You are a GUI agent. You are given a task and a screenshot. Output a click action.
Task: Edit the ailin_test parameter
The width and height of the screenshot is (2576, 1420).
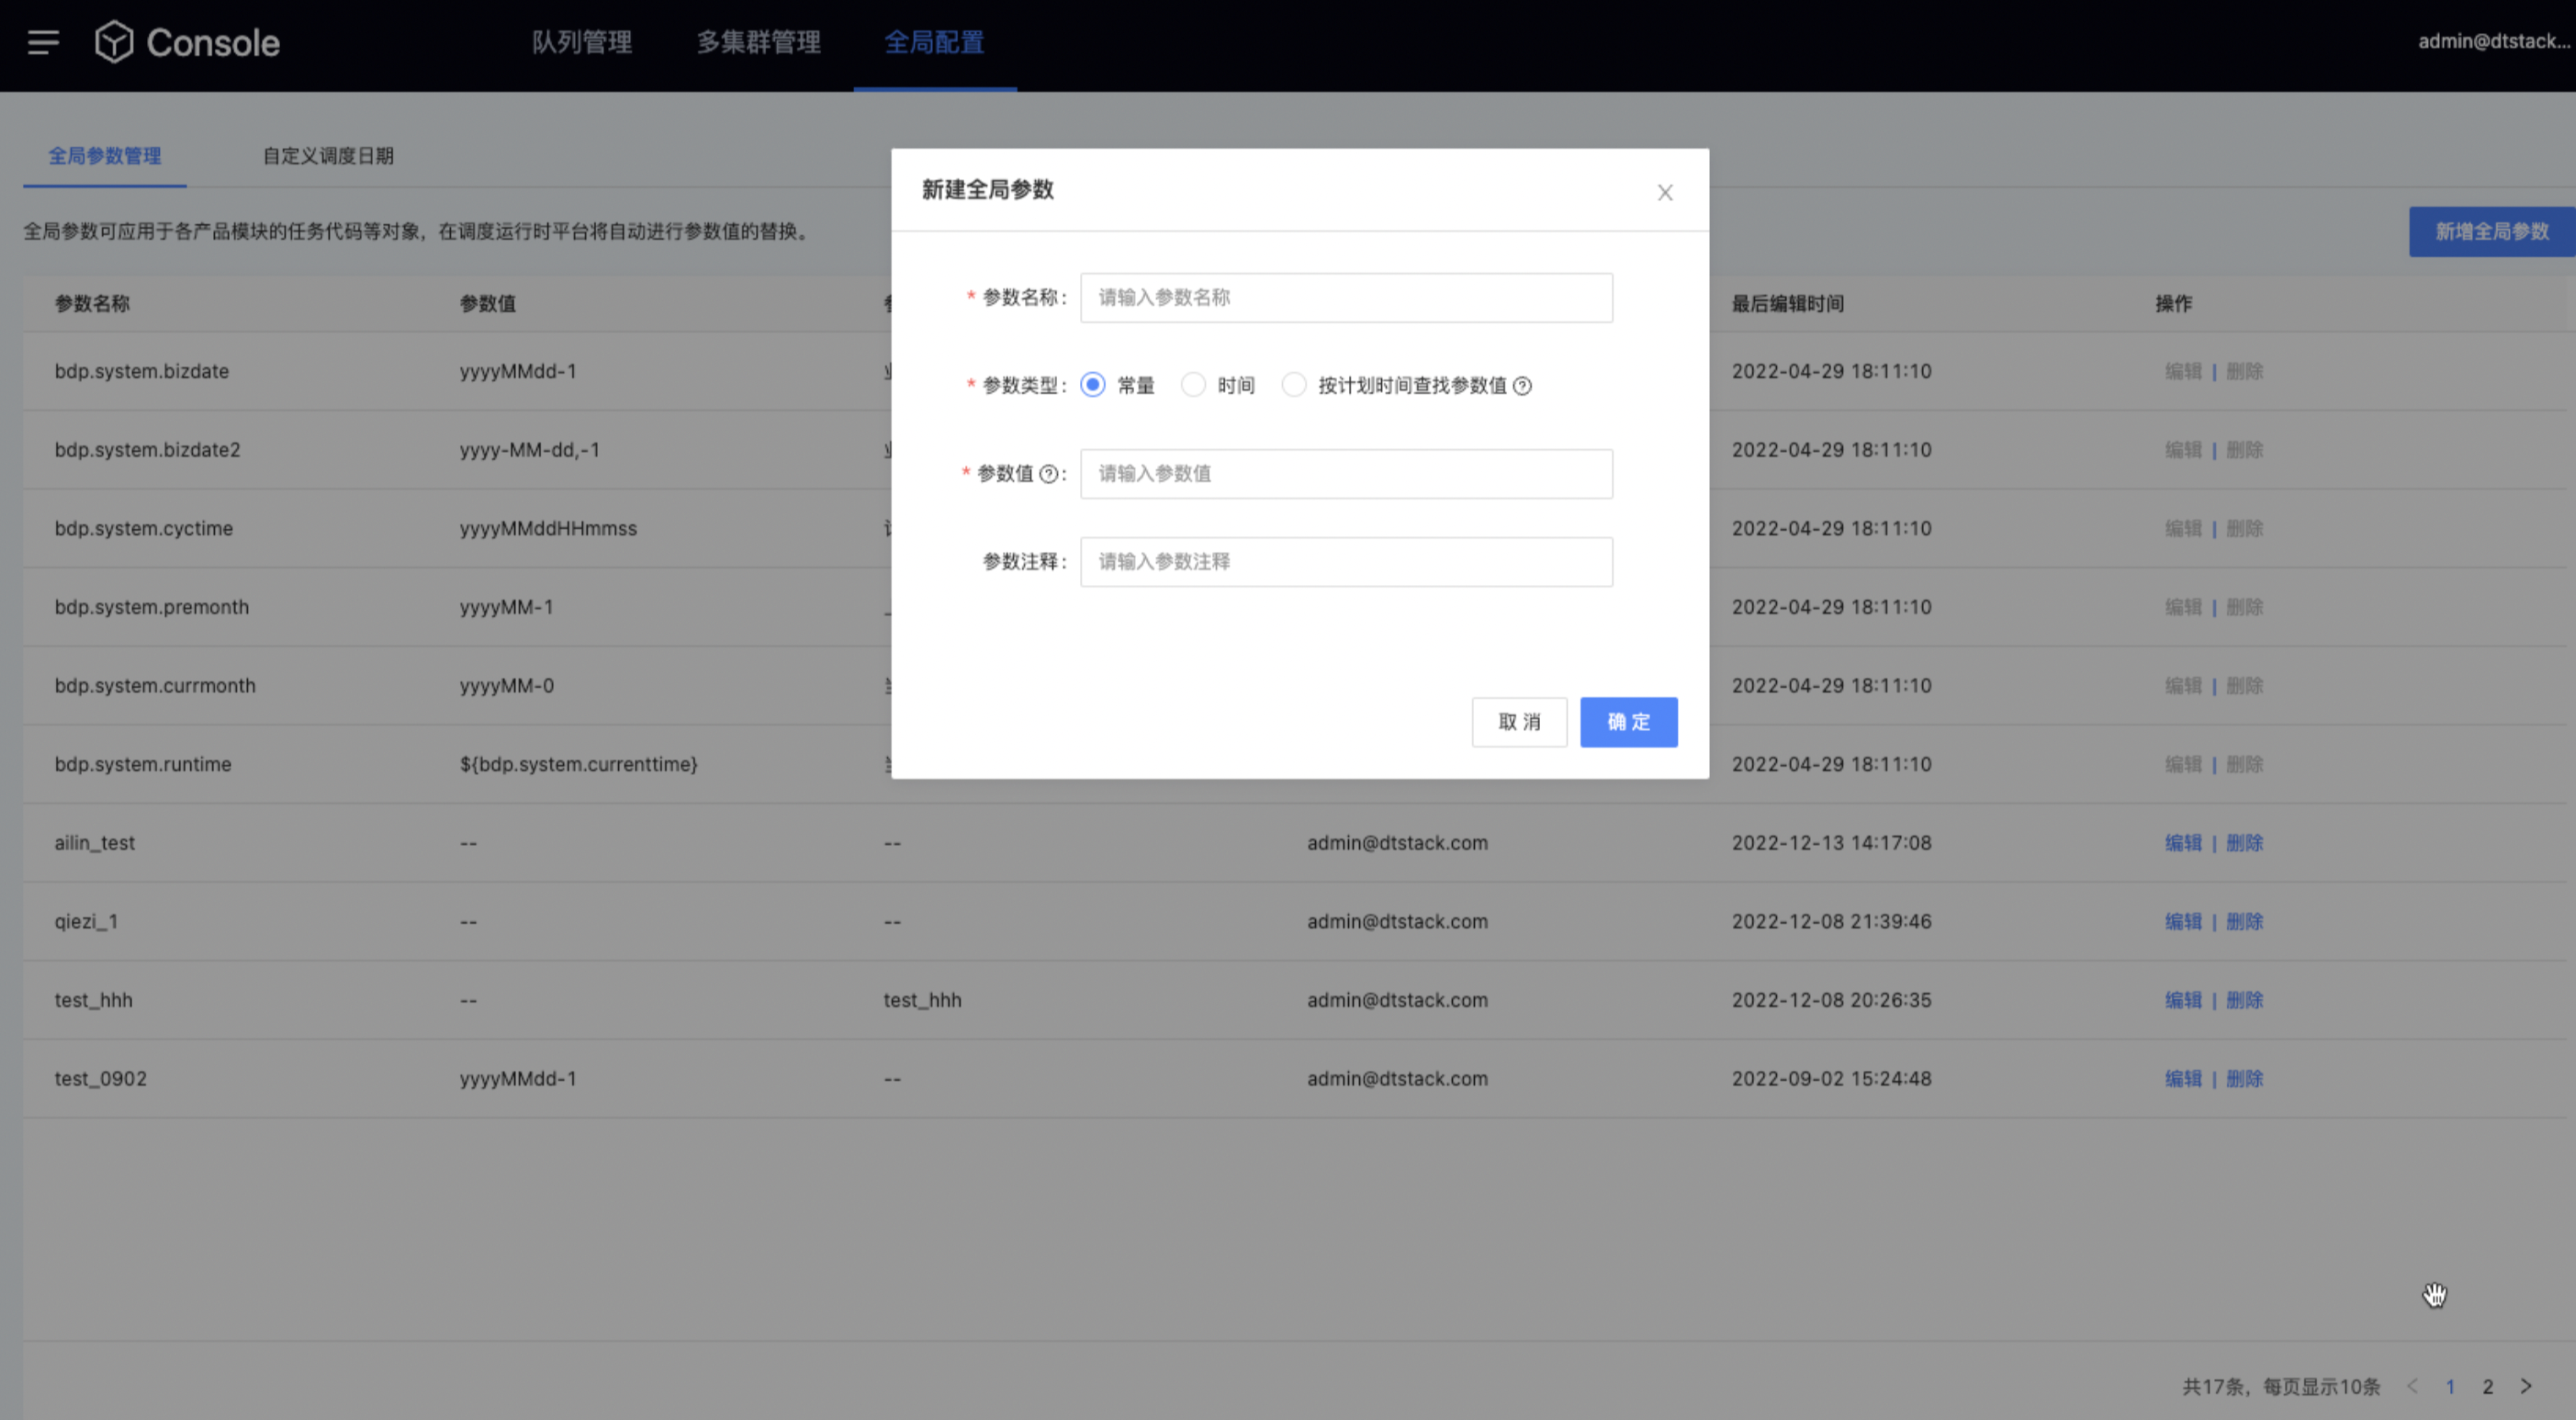click(2183, 843)
